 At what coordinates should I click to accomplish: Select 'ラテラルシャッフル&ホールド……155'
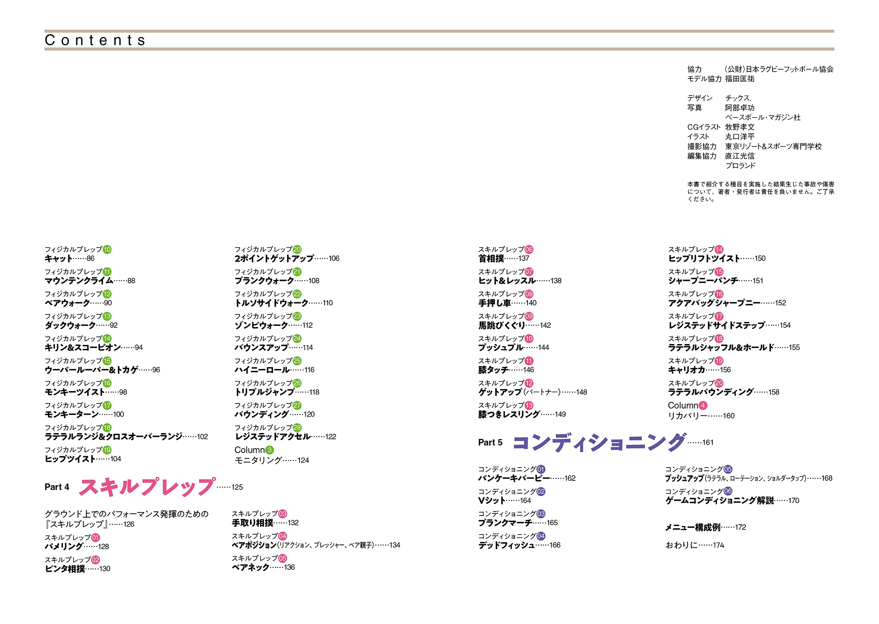tap(734, 347)
